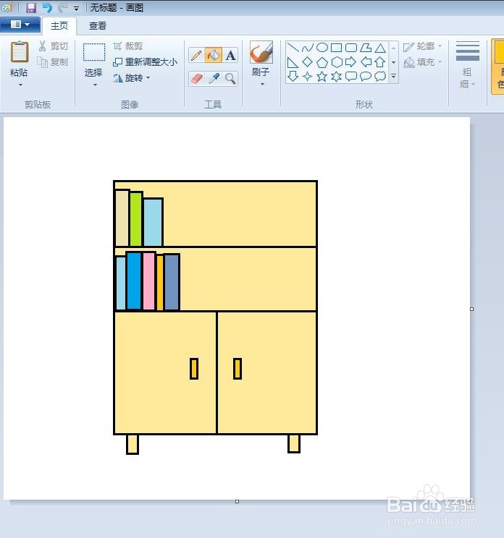The height and width of the screenshot is (538, 504).
Task: Click the Brushes icon
Action: point(261,52)
